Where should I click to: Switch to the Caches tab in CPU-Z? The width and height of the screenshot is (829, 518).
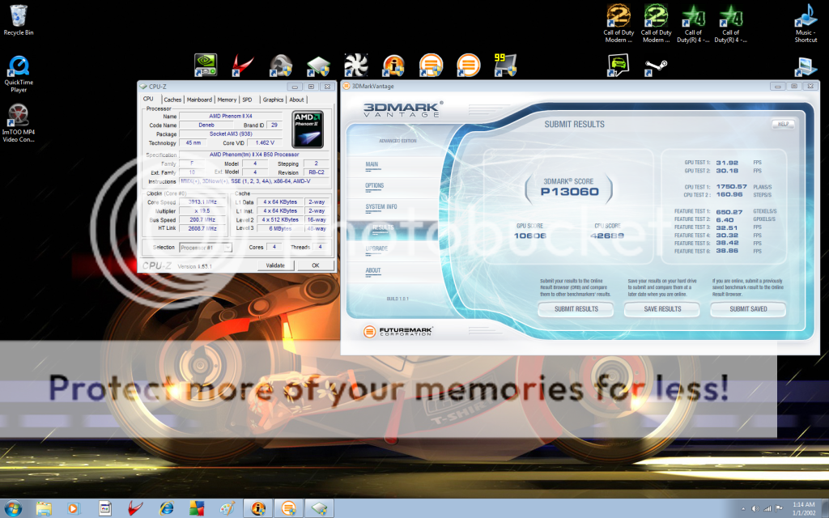click(x=172, y=100)
